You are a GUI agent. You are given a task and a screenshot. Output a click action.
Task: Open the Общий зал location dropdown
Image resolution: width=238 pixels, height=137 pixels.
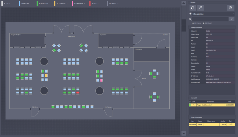coord(212,14)
